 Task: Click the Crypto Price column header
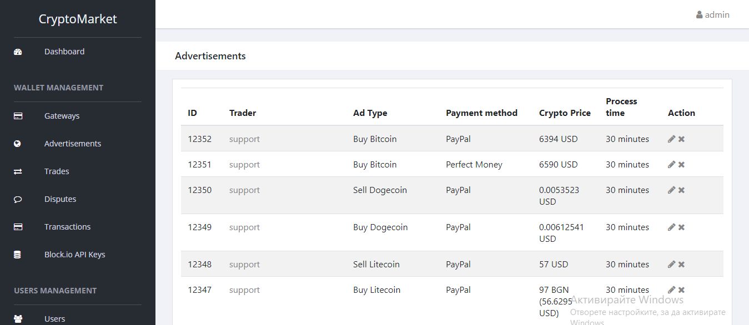tap(565, 113)
